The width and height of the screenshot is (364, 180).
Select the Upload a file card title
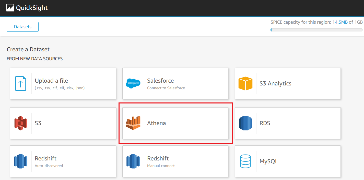[x=51, y=81]
